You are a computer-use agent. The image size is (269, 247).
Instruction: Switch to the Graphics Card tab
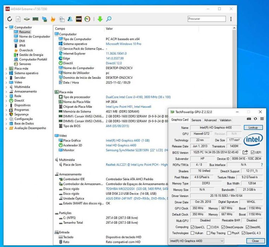pyautogui.click(x=180, y=120)
